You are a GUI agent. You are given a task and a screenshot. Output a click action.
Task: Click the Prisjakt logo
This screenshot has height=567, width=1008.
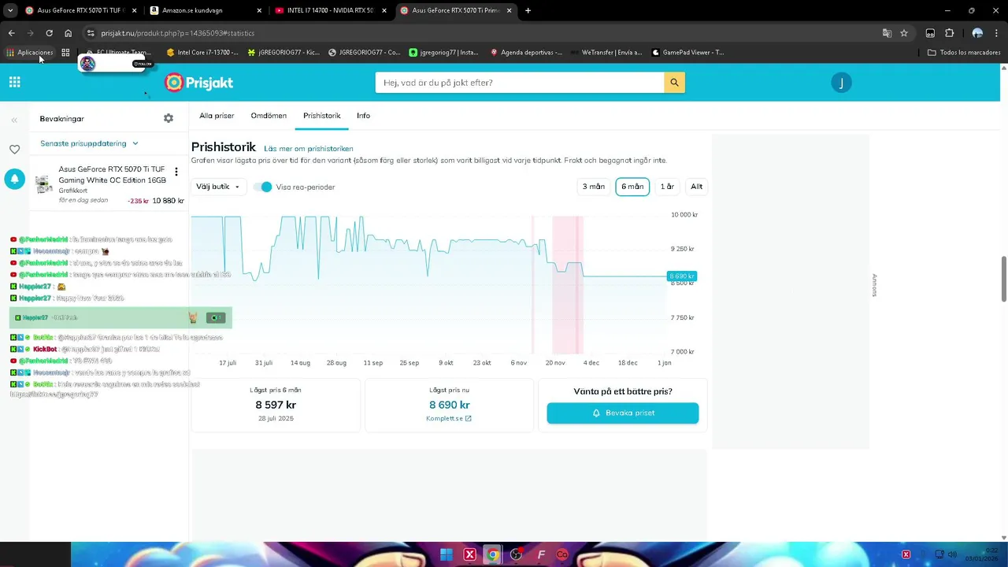coord(198,83)
